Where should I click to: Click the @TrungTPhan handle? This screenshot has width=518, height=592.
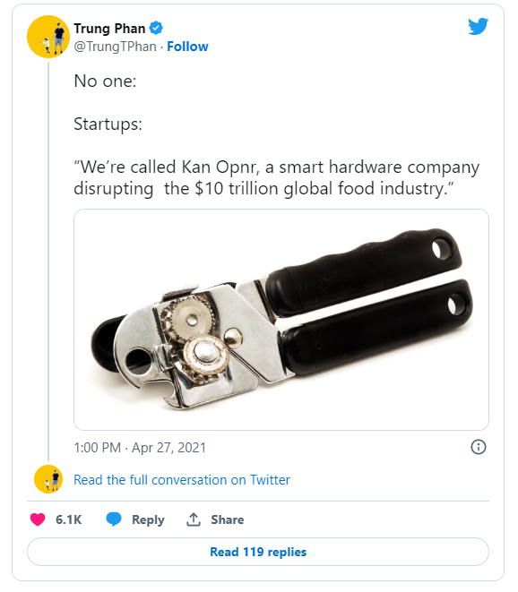[x=115, y=47]
